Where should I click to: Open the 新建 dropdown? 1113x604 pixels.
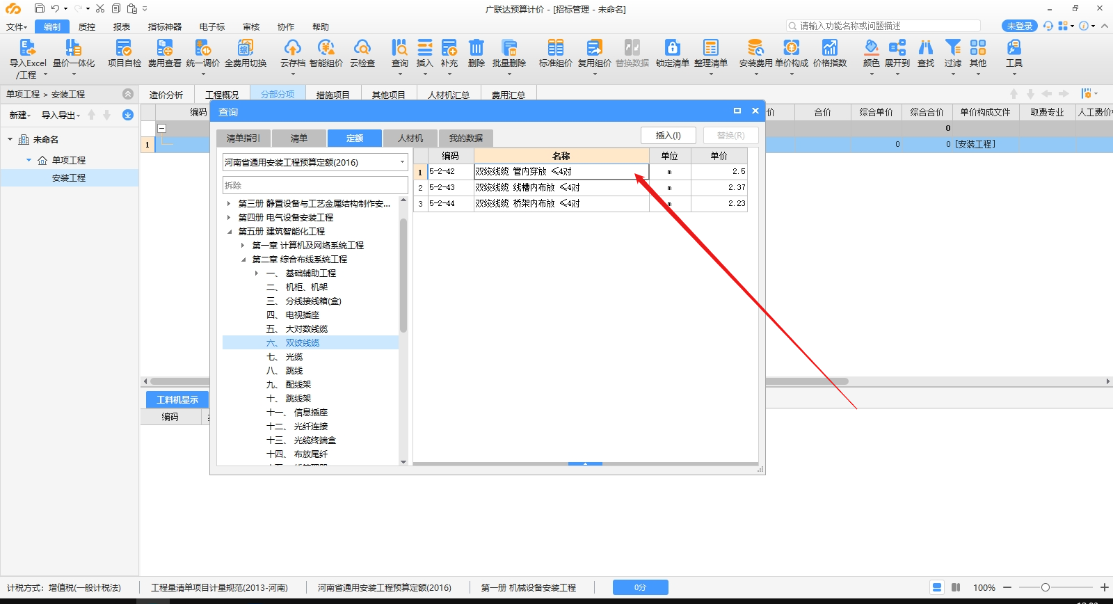pyautogui.click(x=19, y=116)
